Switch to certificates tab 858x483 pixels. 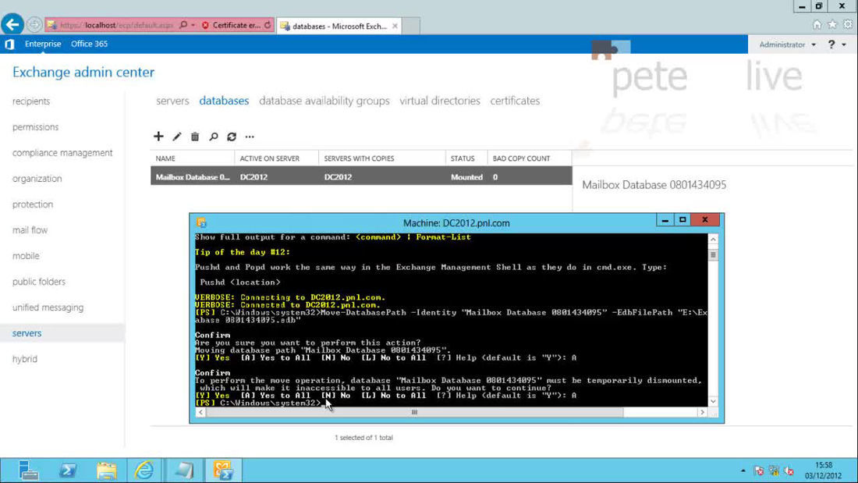[x=515, y=101]
